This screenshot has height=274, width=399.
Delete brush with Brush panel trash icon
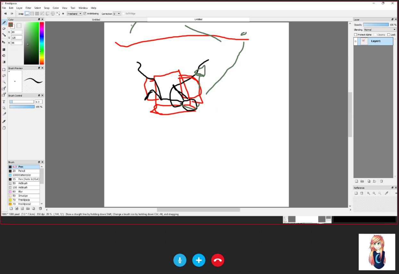[x=40, y=209]
